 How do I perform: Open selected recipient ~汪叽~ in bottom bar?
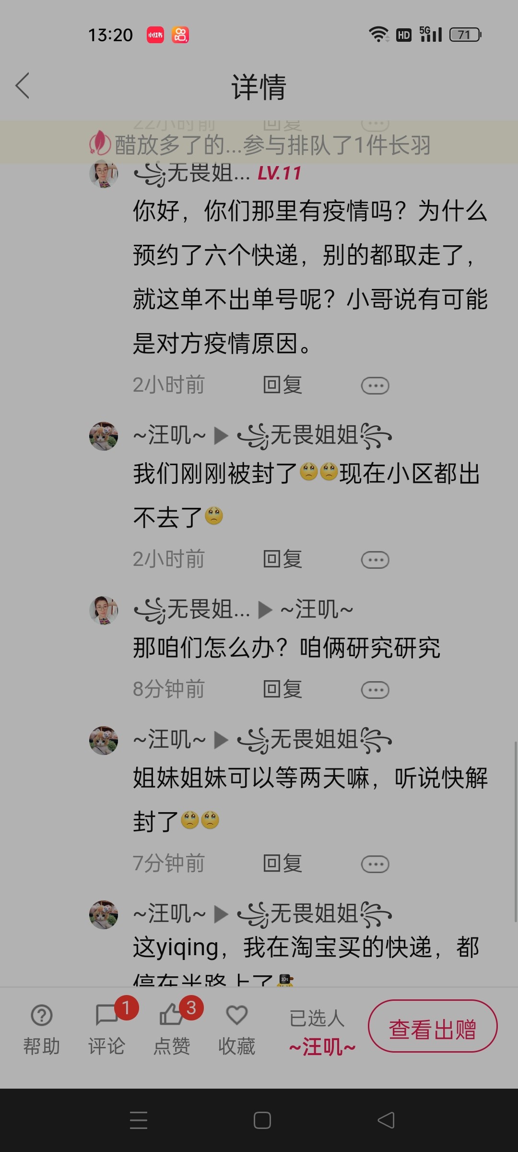[x=322, y=1047]
